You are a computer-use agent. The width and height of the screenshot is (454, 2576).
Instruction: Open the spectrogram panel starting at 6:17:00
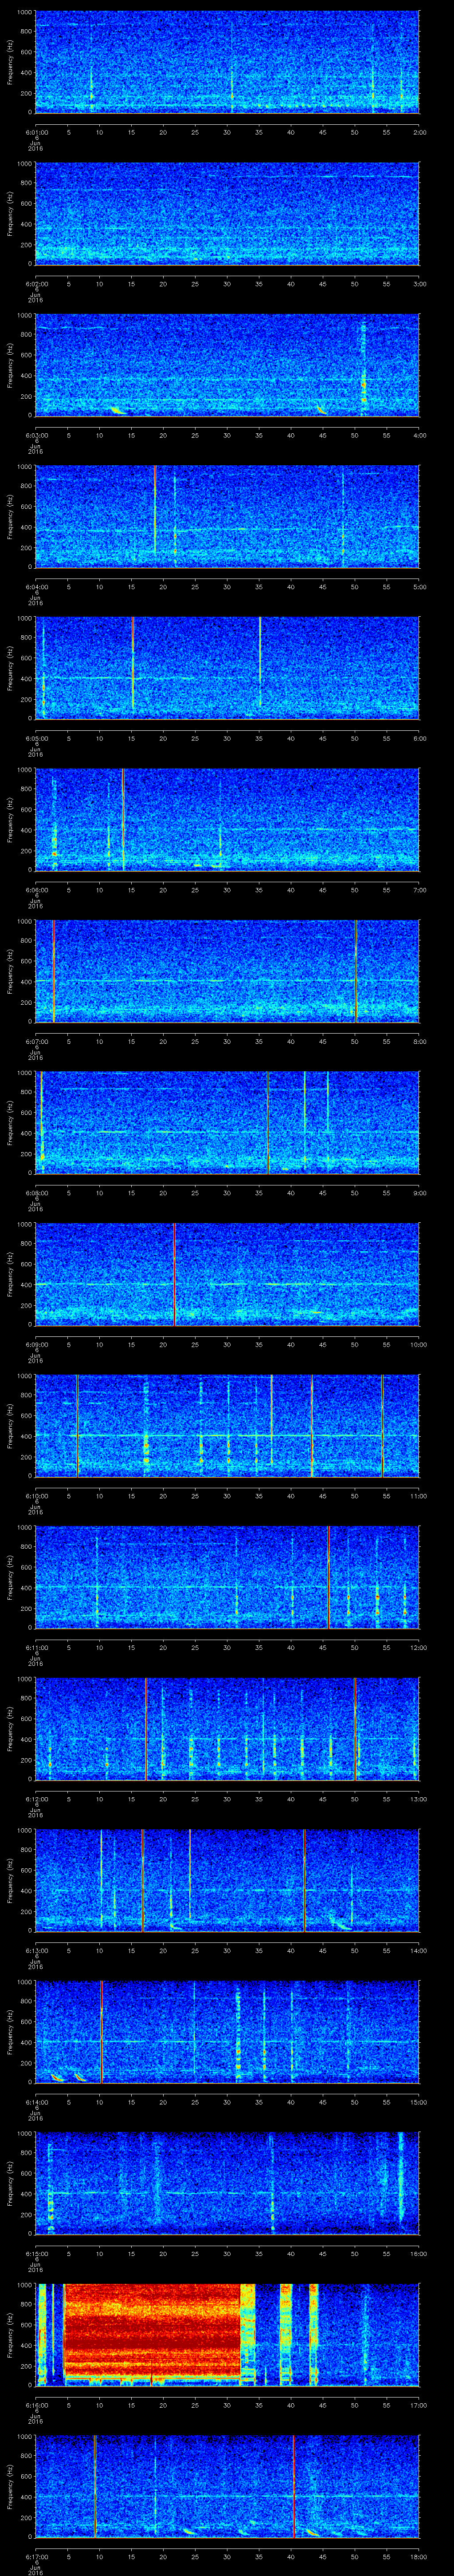tap(227, 2486)
